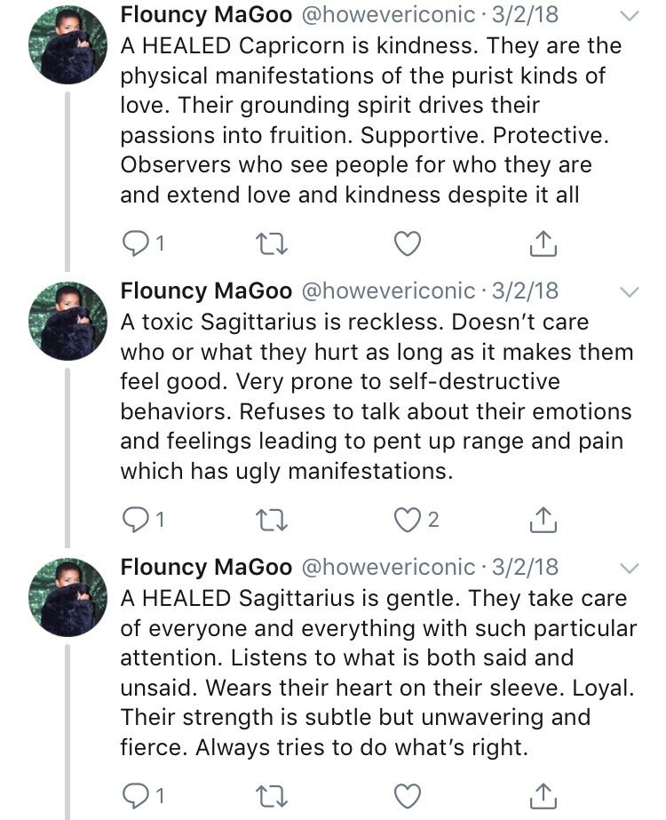
Task: Open options chevron on toxic Sagittarius tweet
Action: [x=629, y=292]
